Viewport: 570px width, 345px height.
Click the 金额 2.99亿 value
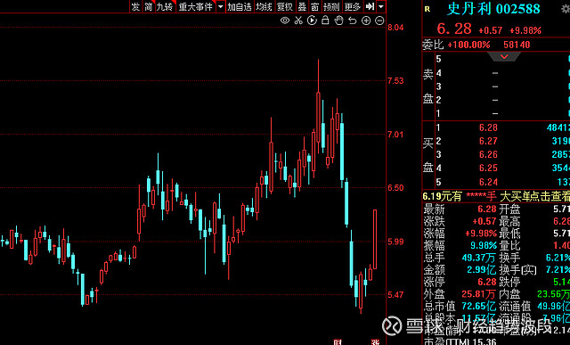point(482,269)
